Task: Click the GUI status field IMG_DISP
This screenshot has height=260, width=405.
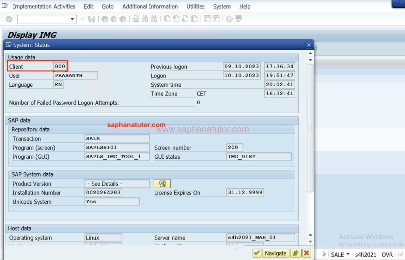Action: coord(259,157)
